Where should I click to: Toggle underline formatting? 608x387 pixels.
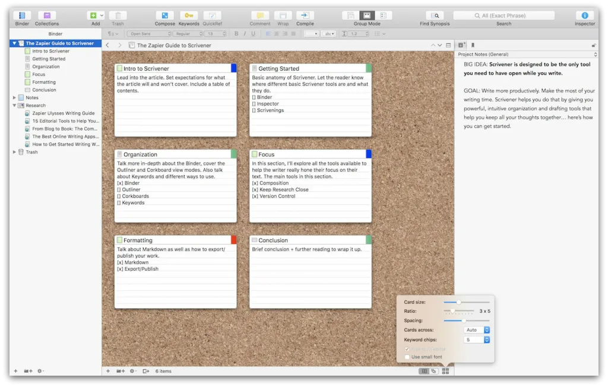(253, 34)
